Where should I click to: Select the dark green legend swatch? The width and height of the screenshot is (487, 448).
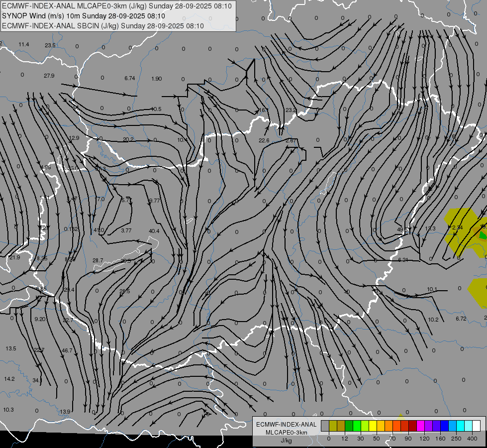349,426
